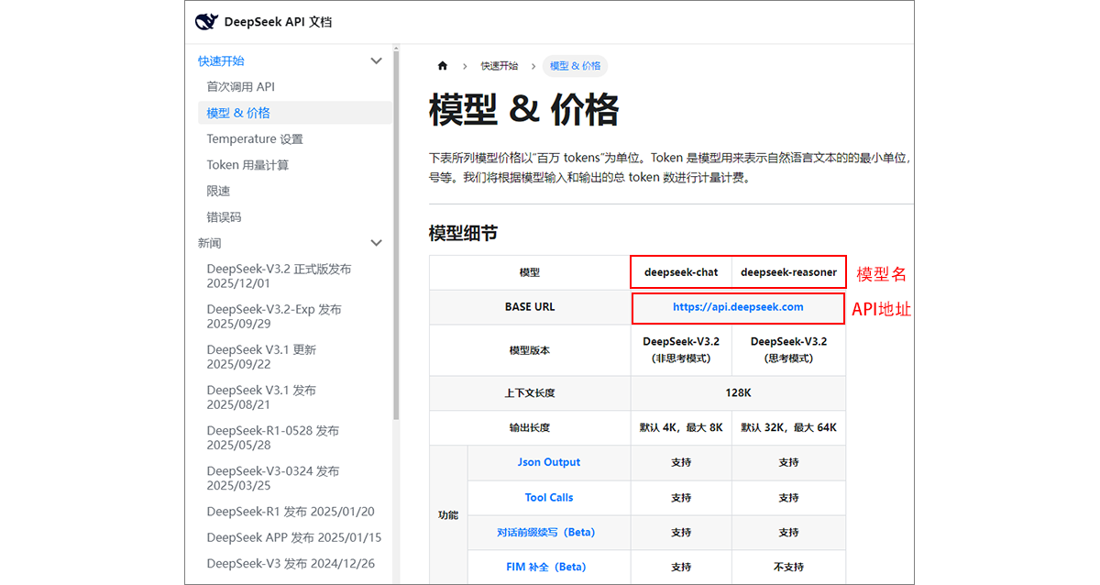Open the Tool Calls feature link

[x=548, y=497]
